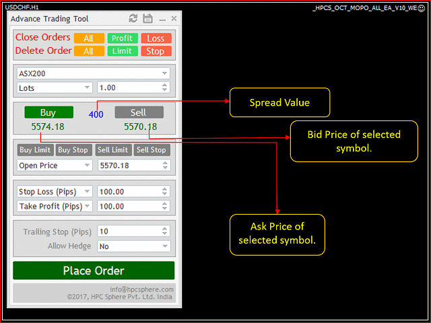This screenshot has height=323, width=431.
Task: Click the Close Orders label
Action: [x=43, y=37]
